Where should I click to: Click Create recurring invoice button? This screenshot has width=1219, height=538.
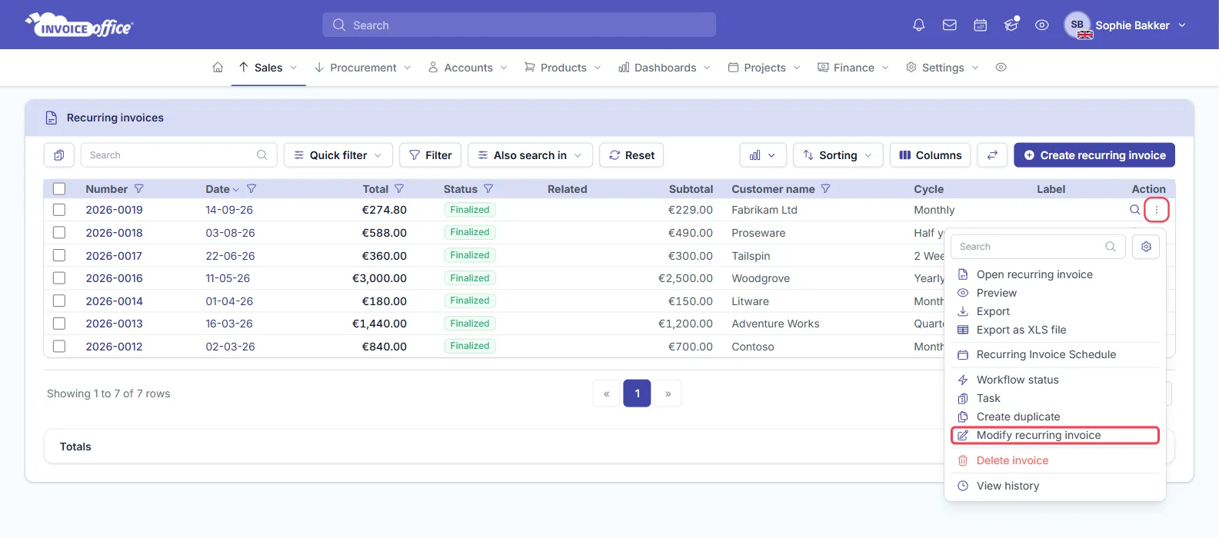[1094, 155]
